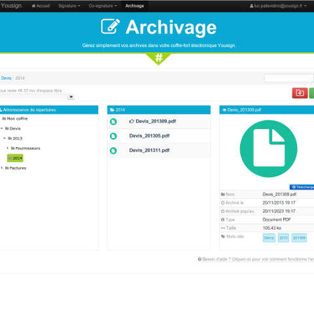
Task: Open the Signature dropdown menu
Action: [x=69, y=6]
